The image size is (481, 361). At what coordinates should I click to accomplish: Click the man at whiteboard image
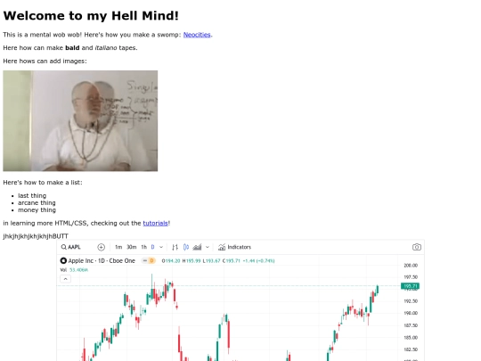[80, 121]
